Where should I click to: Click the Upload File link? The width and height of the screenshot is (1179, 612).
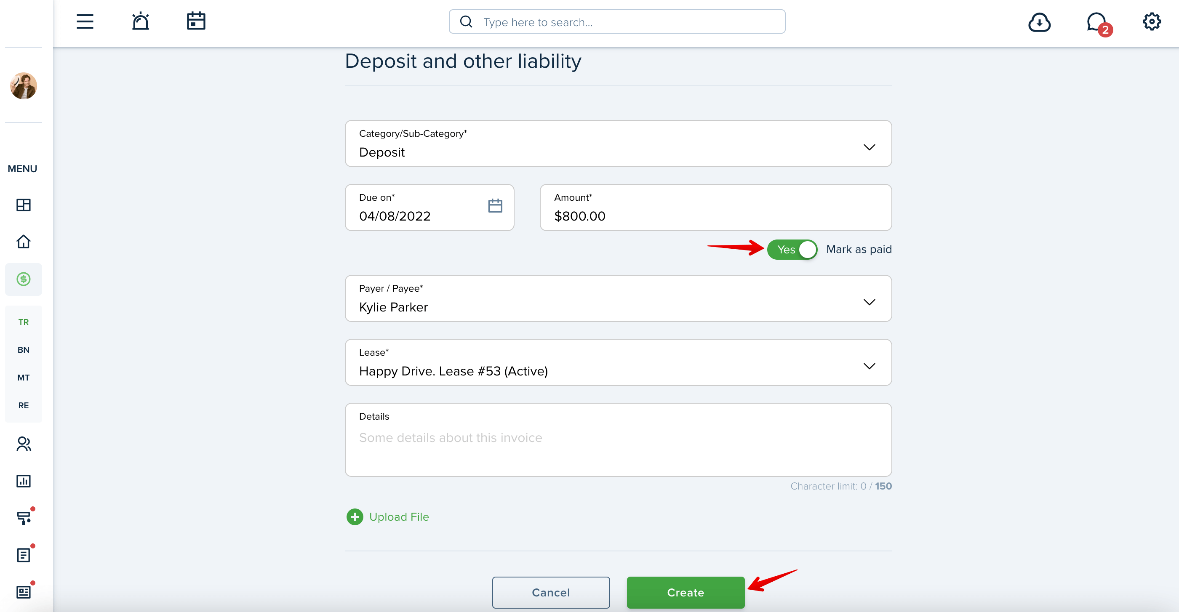pyautogui.click(x=399, y=517)
